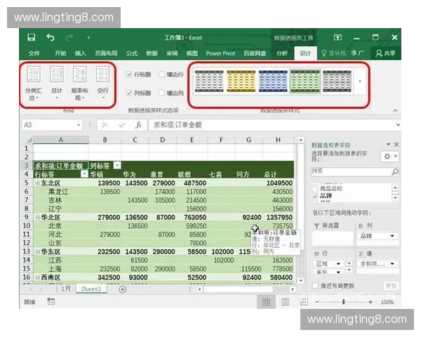Toggle Defer Layout Update (推迟布局更新) checkbox
Image resolution: width=421 pixels, height=337 pixels.
tap(315, 286)
